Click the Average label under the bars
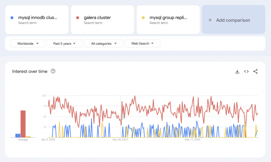This screenshot has height=162, width=271. click(x=23, y=140)
